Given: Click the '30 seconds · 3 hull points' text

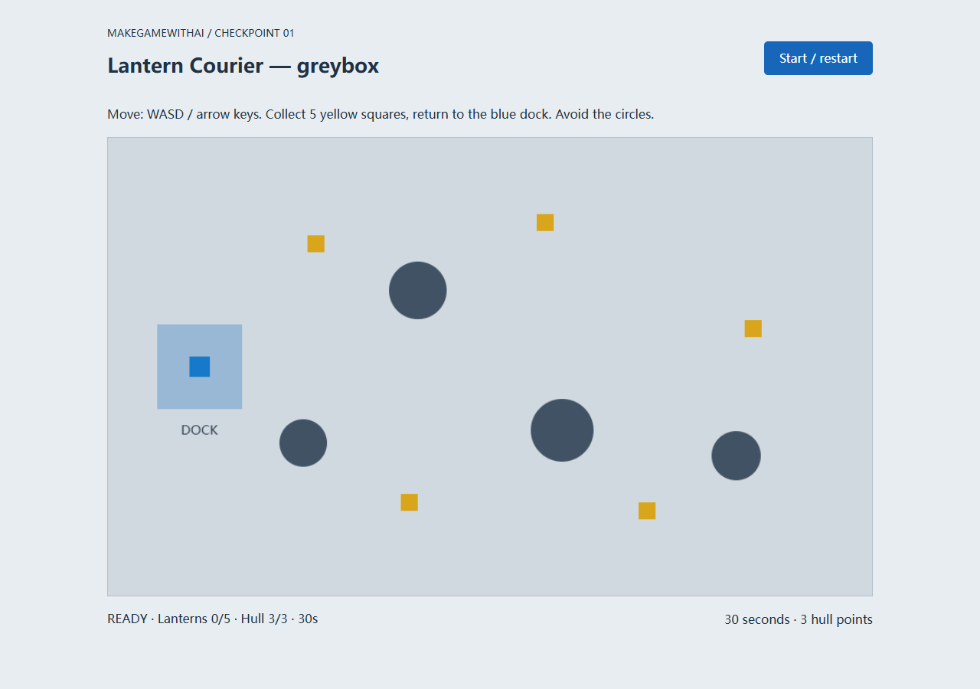Looking at the screenshot, I should pyautogui.click(x=799, y=619).
